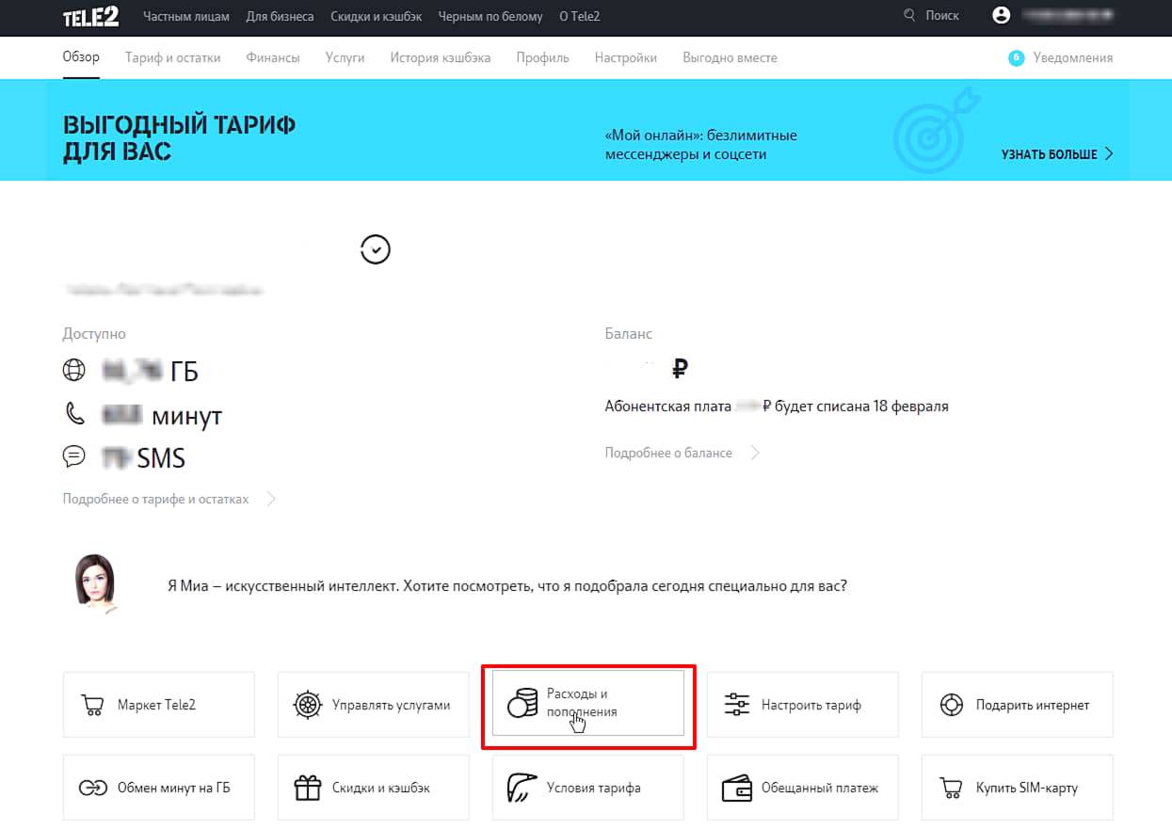Click the Настроить тариф sliders icon
1172x829 pixels.
(737, 705)
